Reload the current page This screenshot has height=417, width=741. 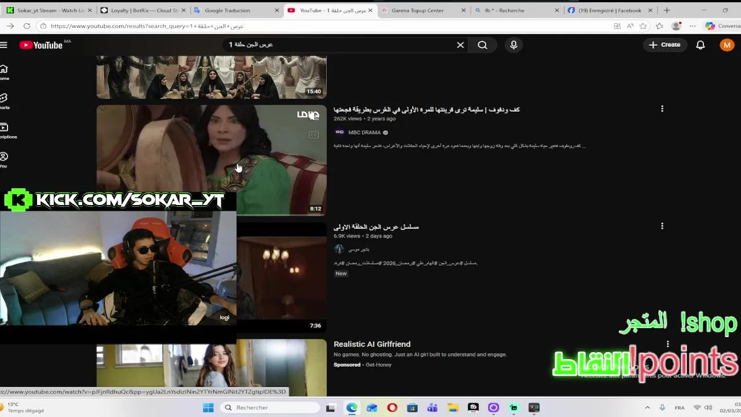coord(27,26)
